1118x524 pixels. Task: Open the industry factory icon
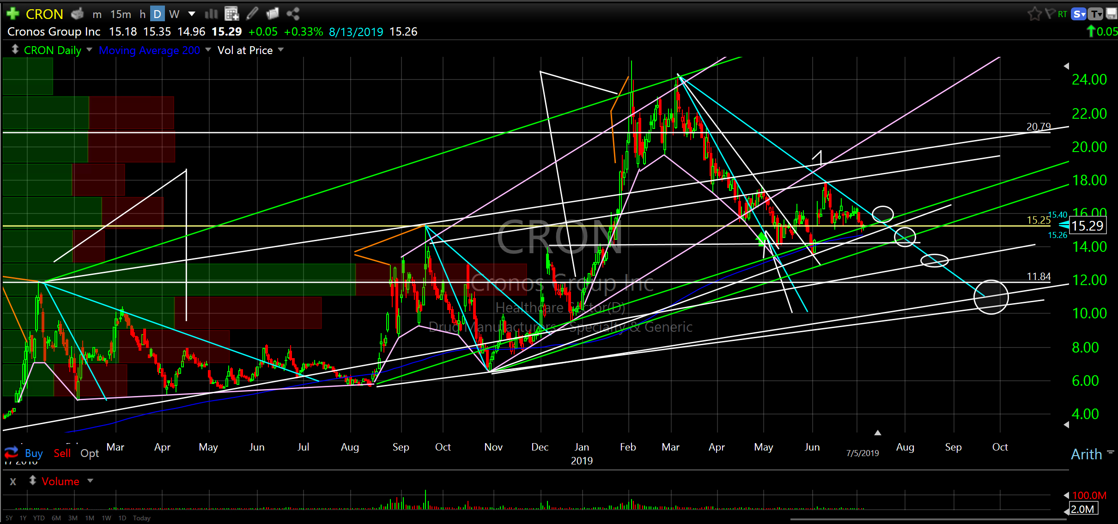(x=77, y=14)
